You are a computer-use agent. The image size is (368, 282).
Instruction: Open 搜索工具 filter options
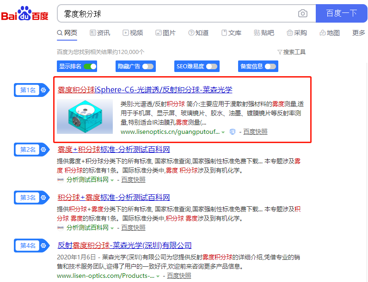(x=292, y=52)
